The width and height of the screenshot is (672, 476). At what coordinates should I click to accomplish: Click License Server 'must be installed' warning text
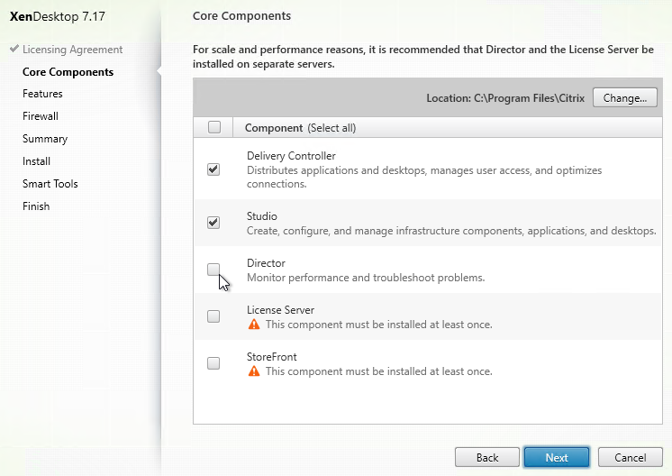378,325
